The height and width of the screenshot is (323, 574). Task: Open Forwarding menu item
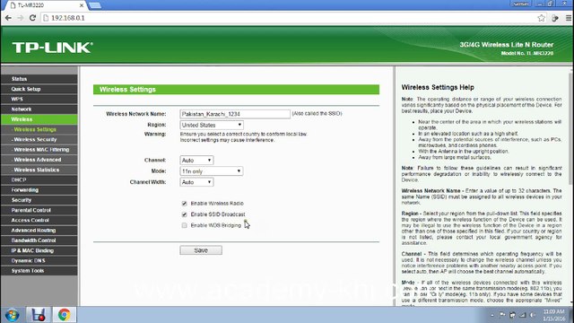pyautogui.click(x=39, y=190)
